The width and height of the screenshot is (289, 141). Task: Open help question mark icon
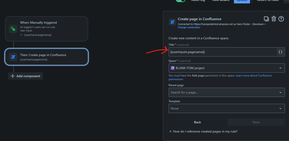(x=281, y=19)
